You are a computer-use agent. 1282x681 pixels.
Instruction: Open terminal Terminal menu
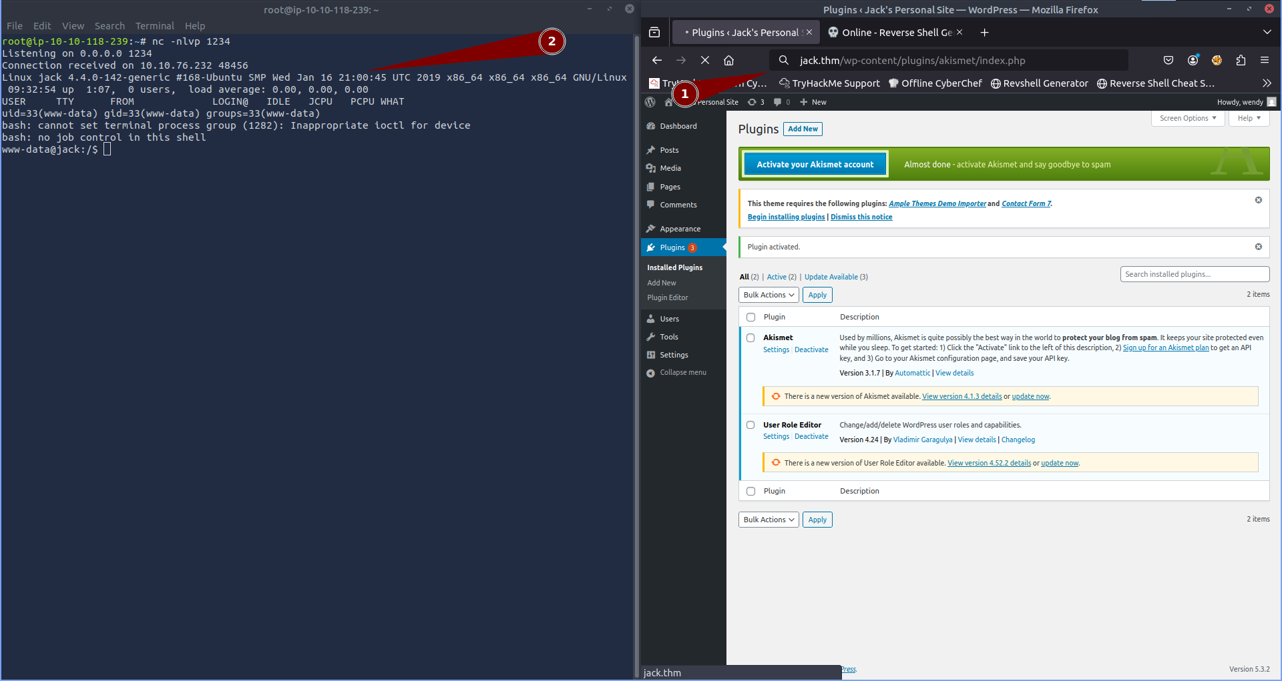tap(154, 26)
